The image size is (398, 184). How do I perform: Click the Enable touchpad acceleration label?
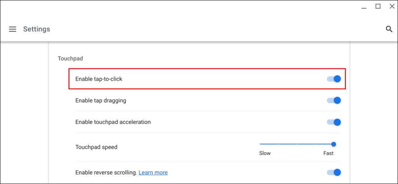pyautogui.click(x=113, y=122)
